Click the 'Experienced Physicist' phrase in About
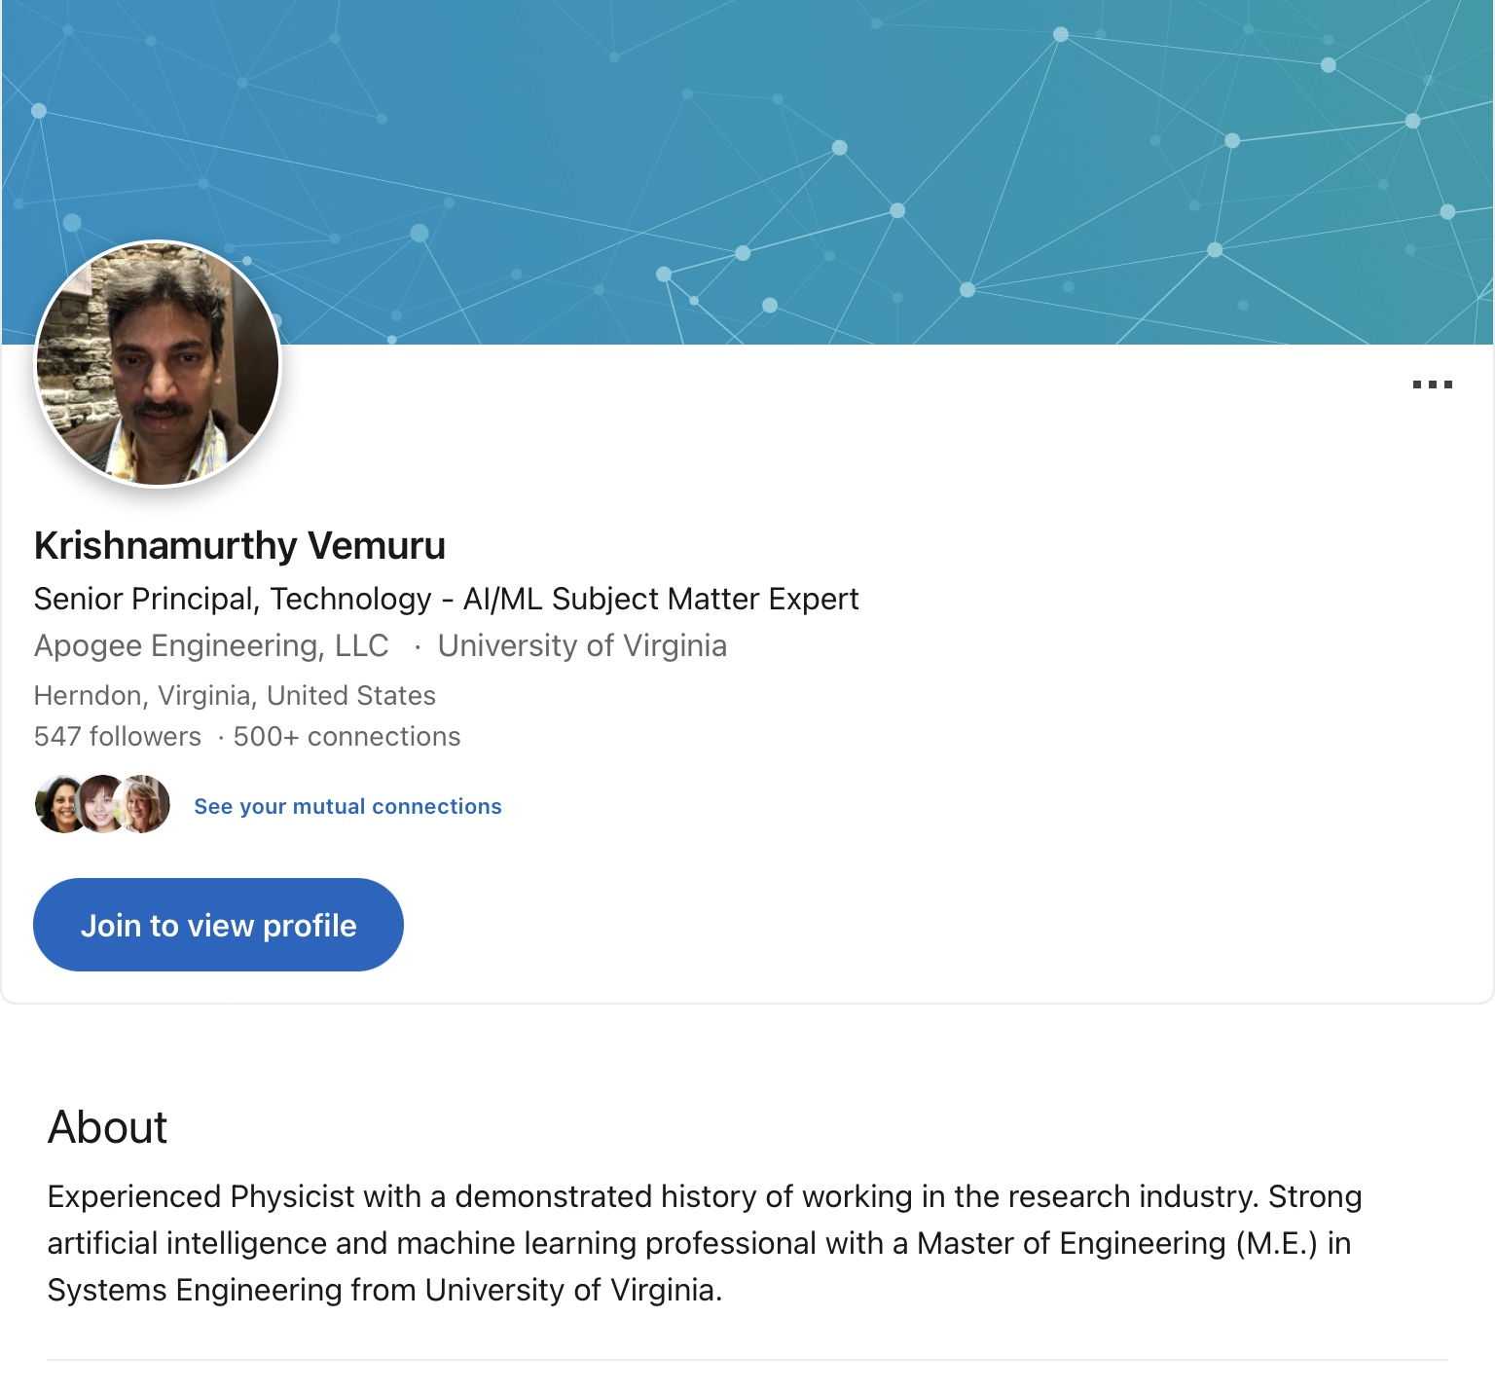Viewport: 1495px width, 1391px height. tap(201, 1196)
